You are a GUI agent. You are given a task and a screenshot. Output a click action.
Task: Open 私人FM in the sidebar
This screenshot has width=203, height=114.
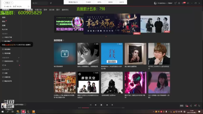5,29
